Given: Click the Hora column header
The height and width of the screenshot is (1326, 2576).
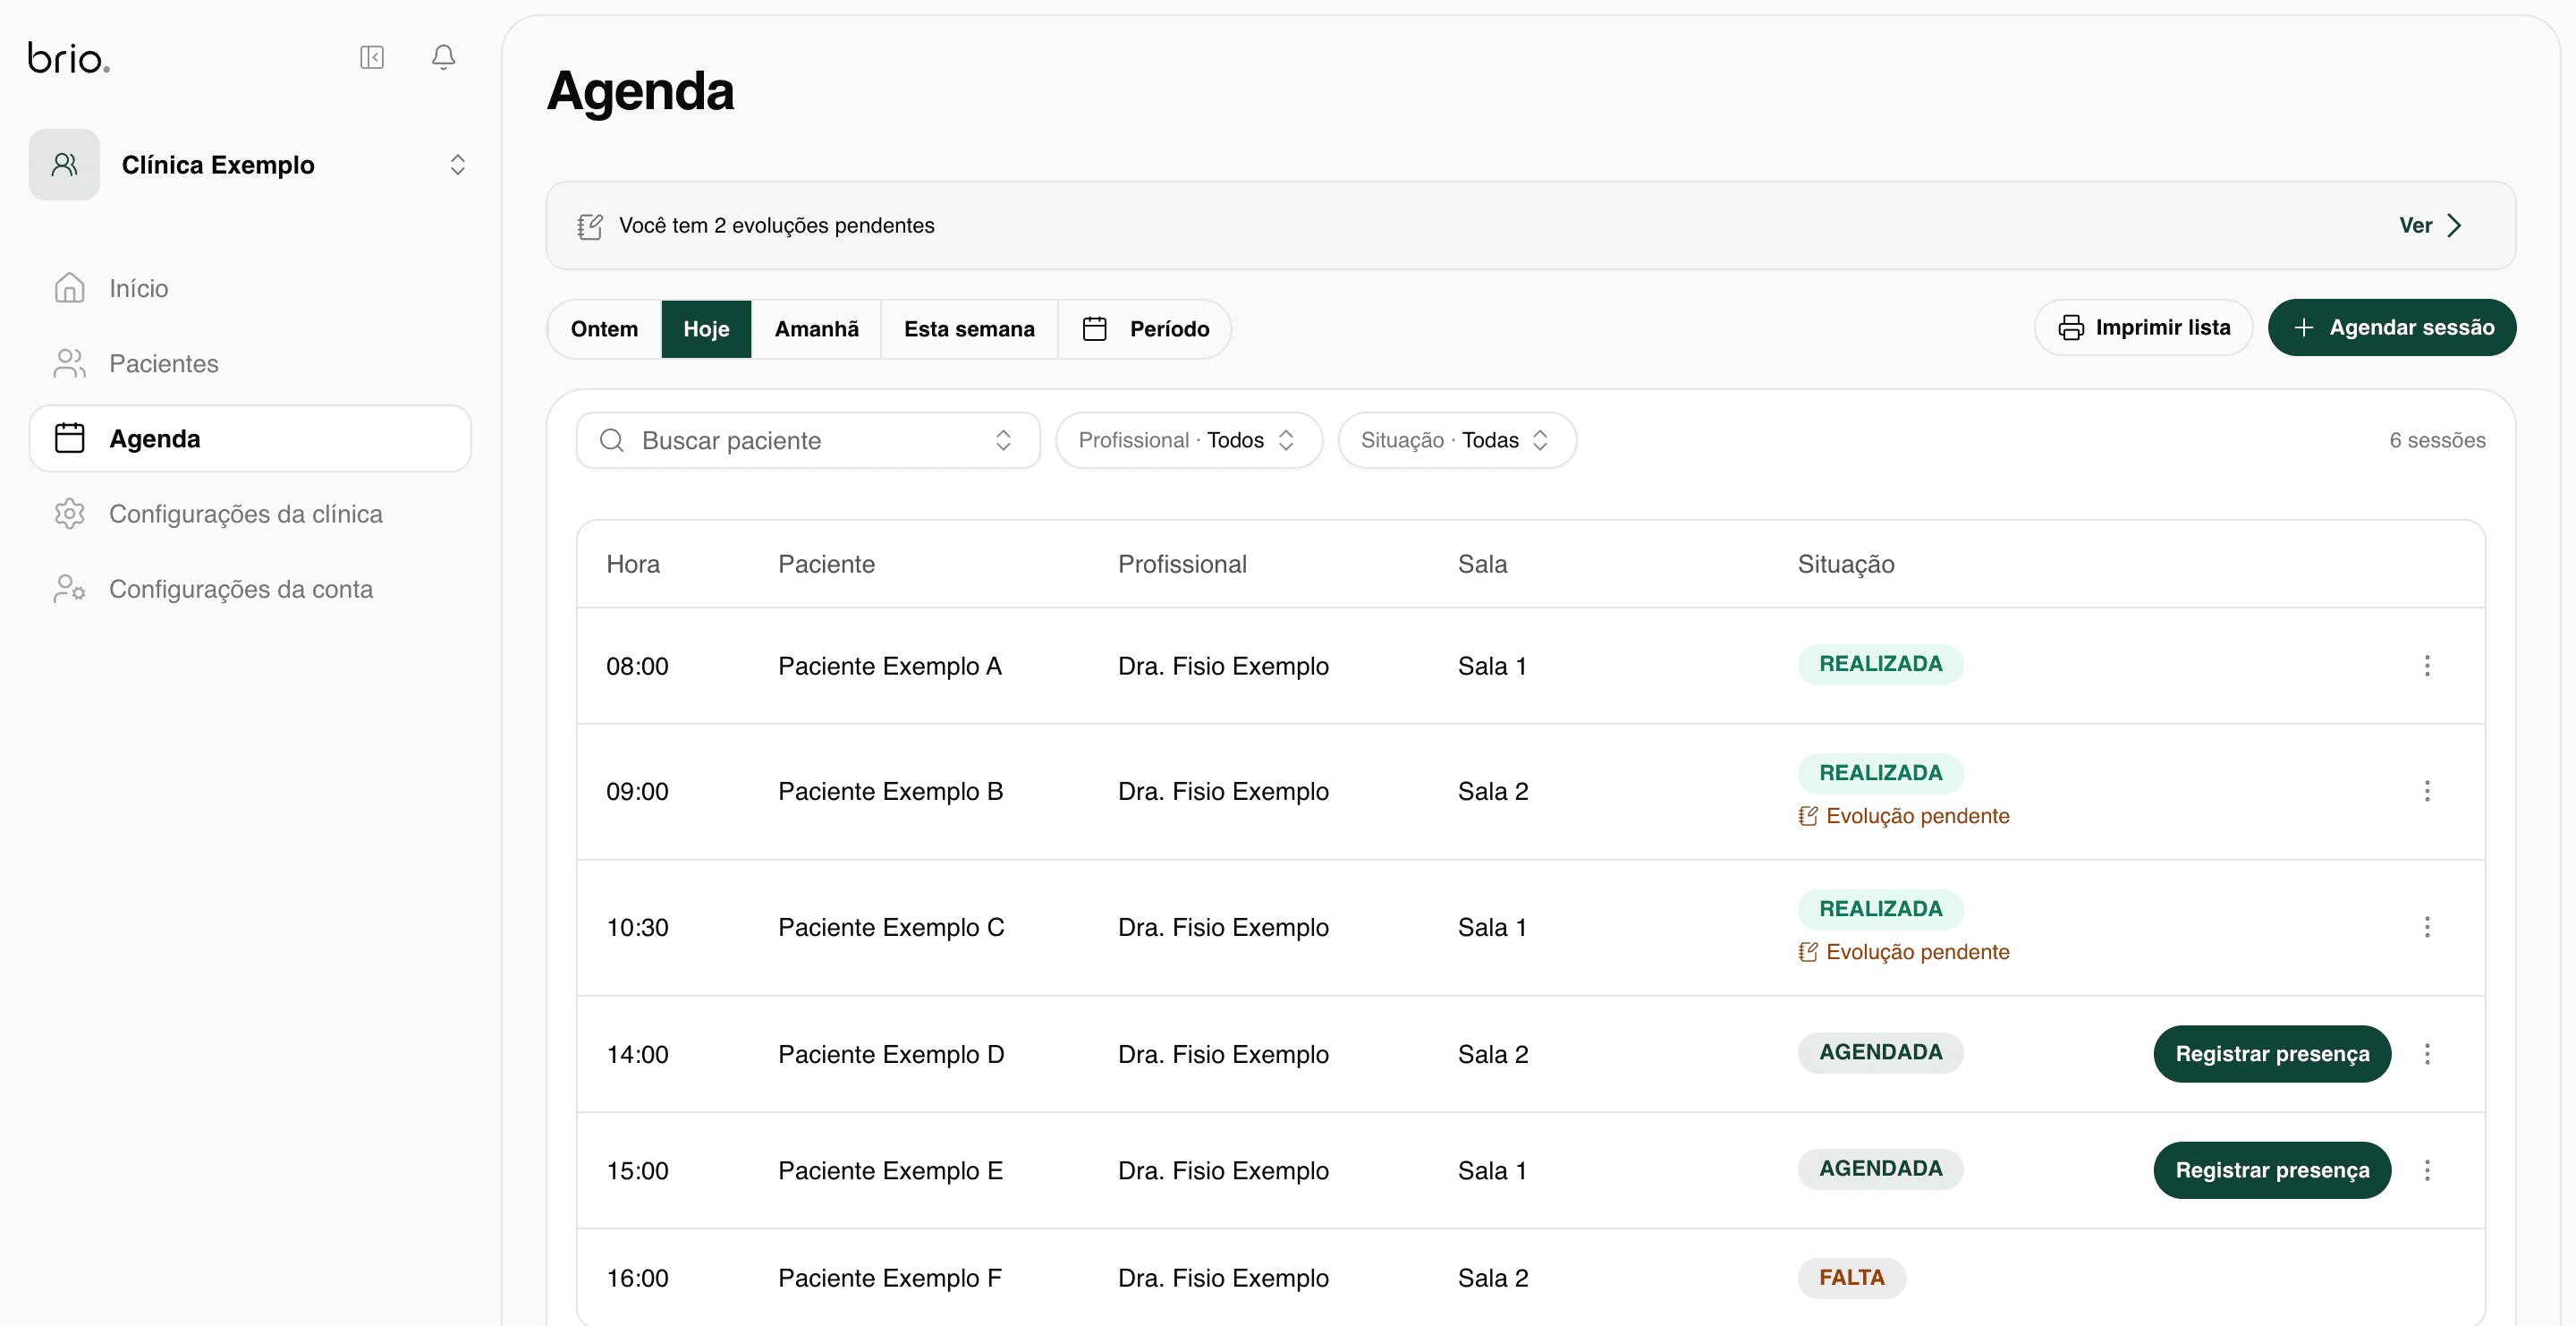Looking at the screenshot, I should [x=633, y=564].
